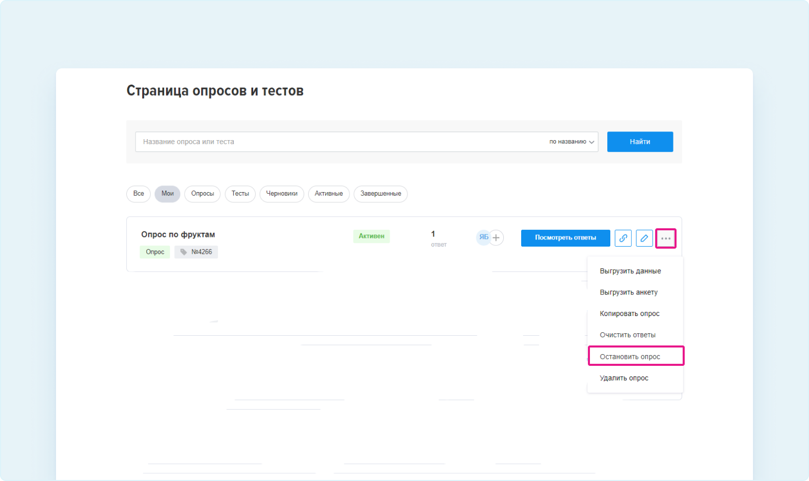Image resolution: width=809 pixels, height=481 pixels.
Task: Edit survey with pencil icon
Action: click(644, 238)
